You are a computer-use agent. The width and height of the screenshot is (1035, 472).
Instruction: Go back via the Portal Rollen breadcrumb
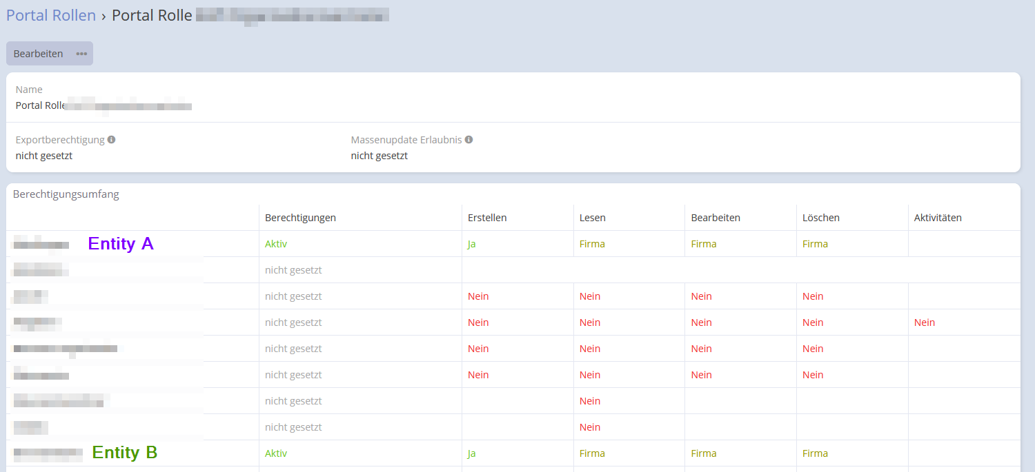(x=51, y=15)
